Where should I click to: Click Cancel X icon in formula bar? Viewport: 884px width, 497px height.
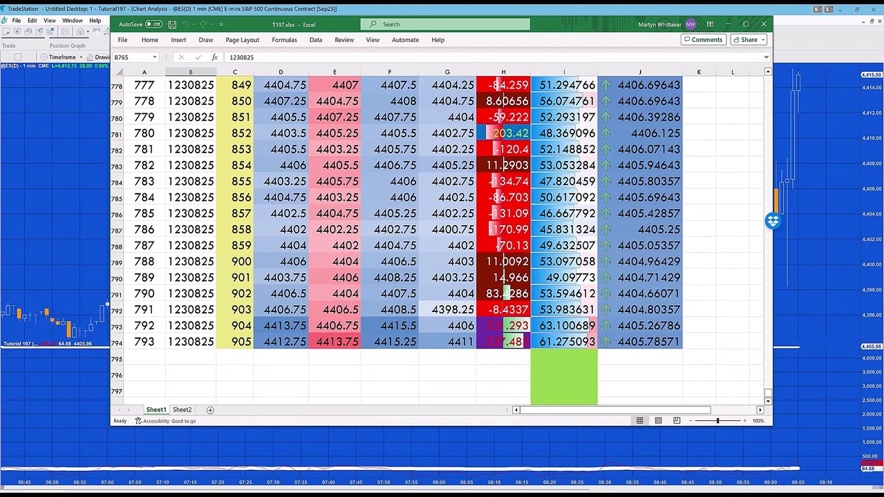click(180, 57)
